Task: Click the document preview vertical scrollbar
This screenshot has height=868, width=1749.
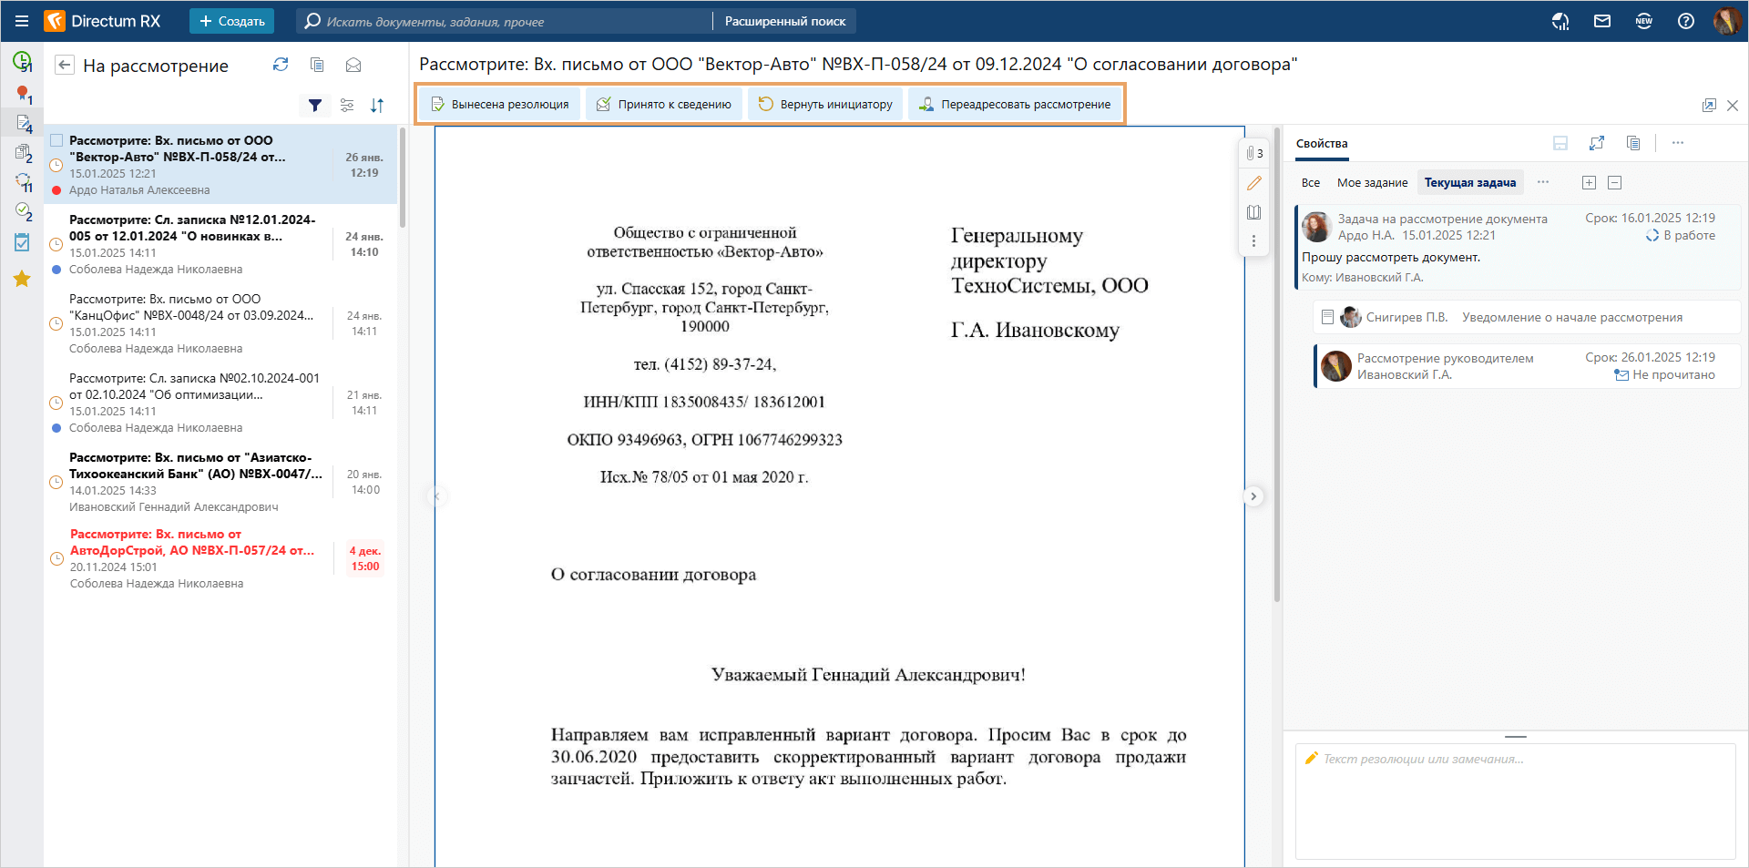Action: [x=1276, y=364]
